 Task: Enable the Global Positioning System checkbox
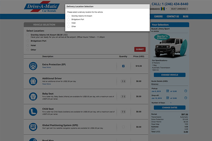pyautogui.click(x=123, y=127)
